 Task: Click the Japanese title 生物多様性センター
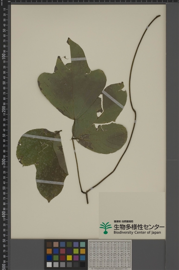point(139,227)
